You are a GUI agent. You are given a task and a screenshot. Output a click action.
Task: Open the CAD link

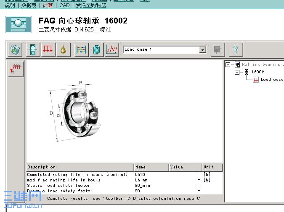click(64, 5)
